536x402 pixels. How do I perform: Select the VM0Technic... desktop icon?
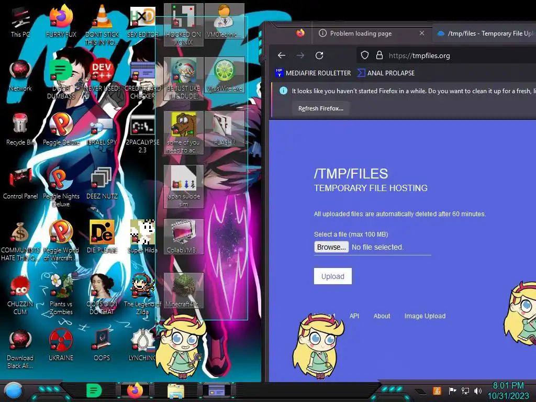(224, 21)
